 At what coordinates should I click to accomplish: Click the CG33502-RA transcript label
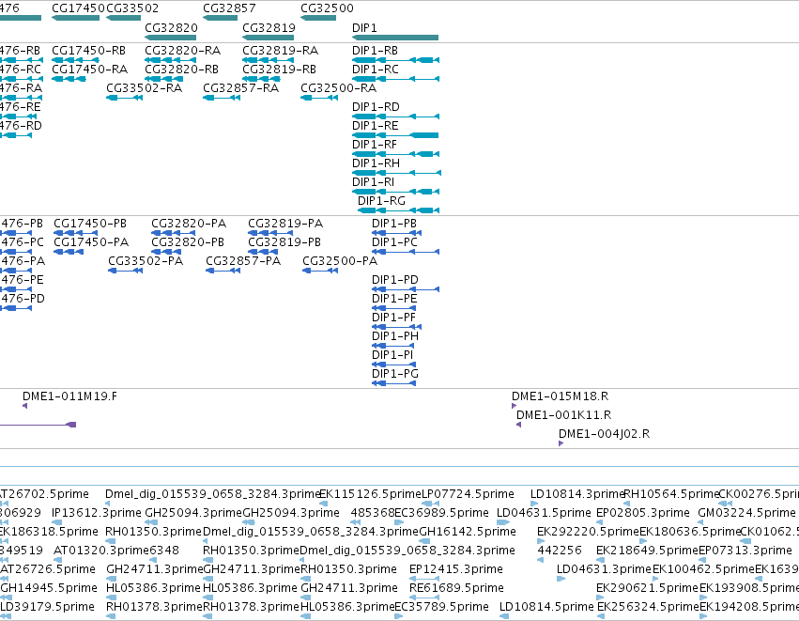coord(145,88)
